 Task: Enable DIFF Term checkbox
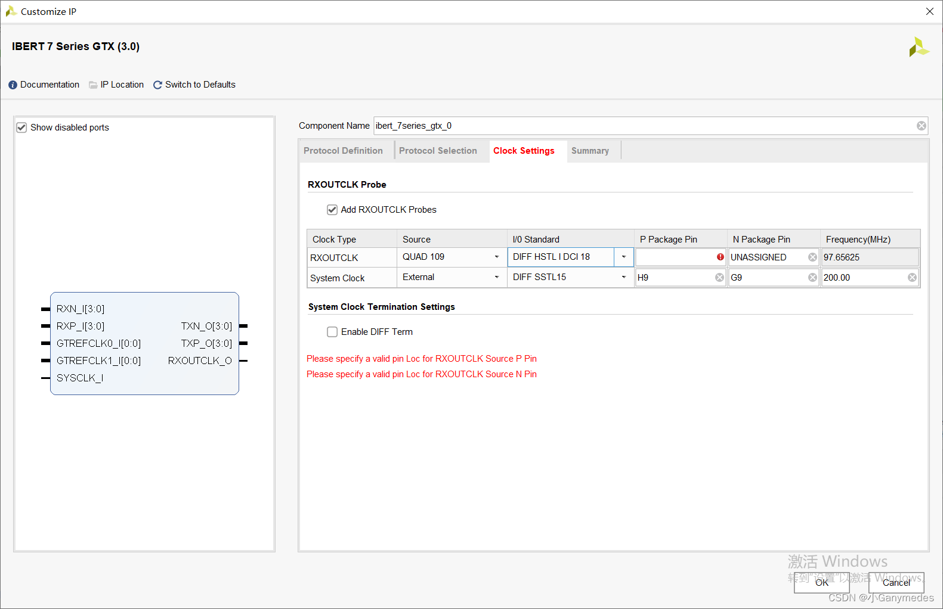click(332, 332)
